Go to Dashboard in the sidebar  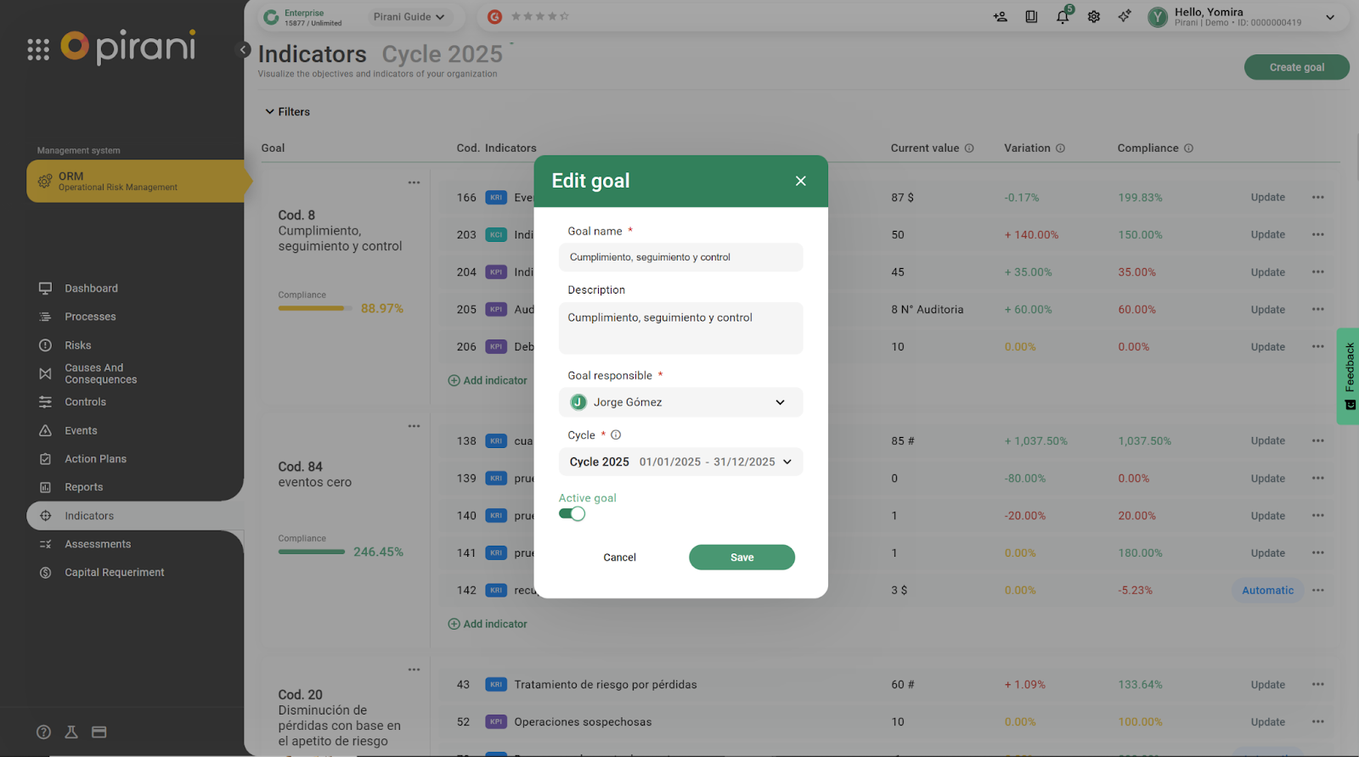coord(91,289)
